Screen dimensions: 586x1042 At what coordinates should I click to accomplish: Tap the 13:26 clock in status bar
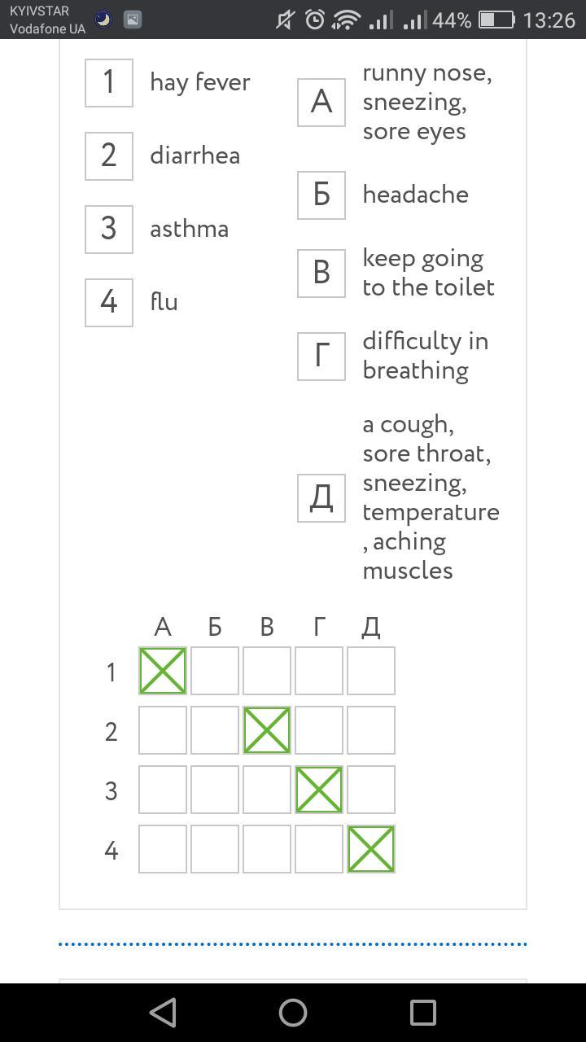coord(549,20)
